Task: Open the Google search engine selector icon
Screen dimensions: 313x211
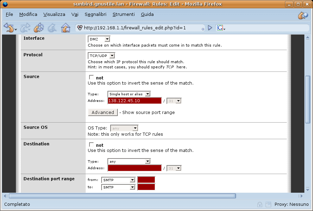Action: 221,28
